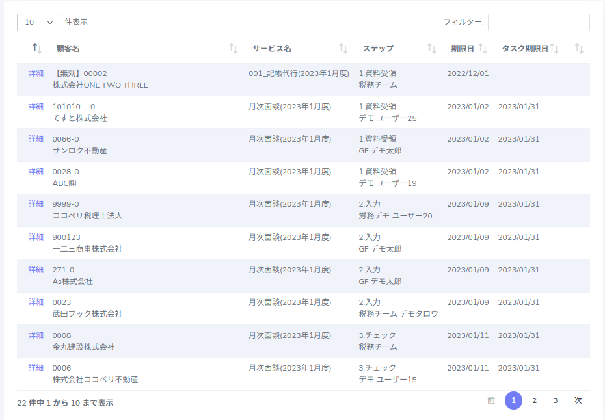Click sort icon for タスク期限日 column

click(x=554, y=48)
